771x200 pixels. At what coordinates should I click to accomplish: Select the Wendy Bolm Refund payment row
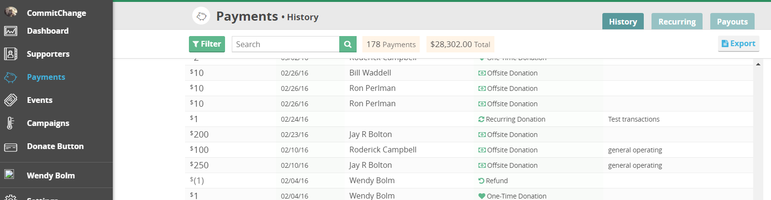point(372,181)
